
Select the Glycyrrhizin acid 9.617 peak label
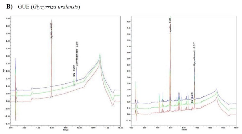point(194,54)
